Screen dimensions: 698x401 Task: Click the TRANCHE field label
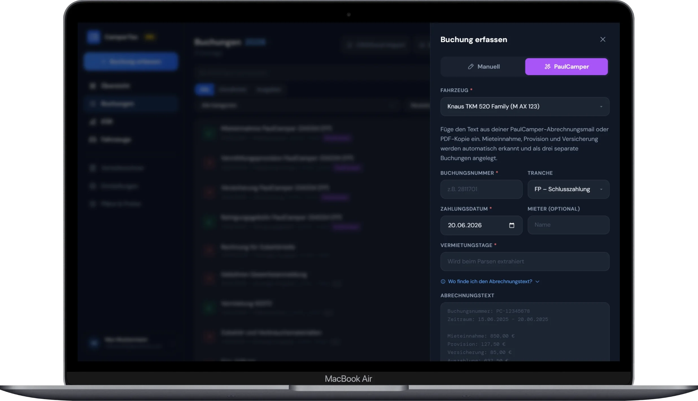click(540, 173)
